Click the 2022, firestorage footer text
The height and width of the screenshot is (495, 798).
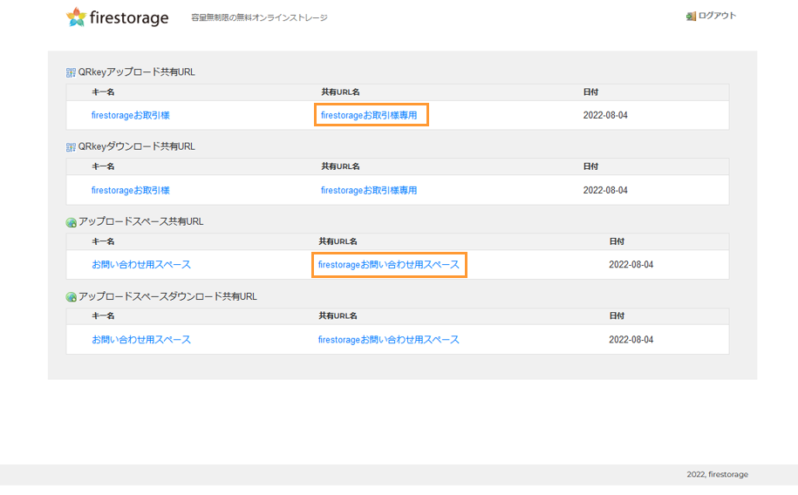click(718, 474)
